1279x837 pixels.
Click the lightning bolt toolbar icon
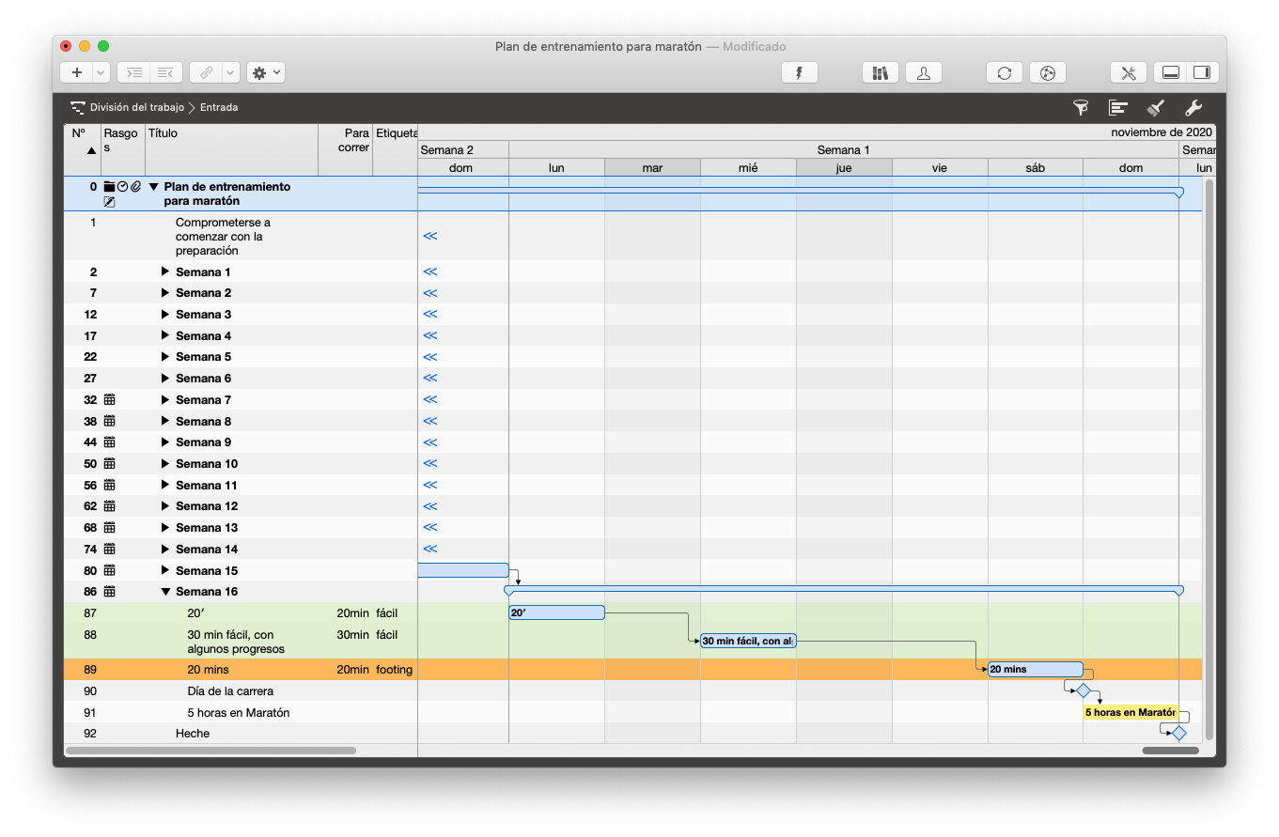(800, 72)
